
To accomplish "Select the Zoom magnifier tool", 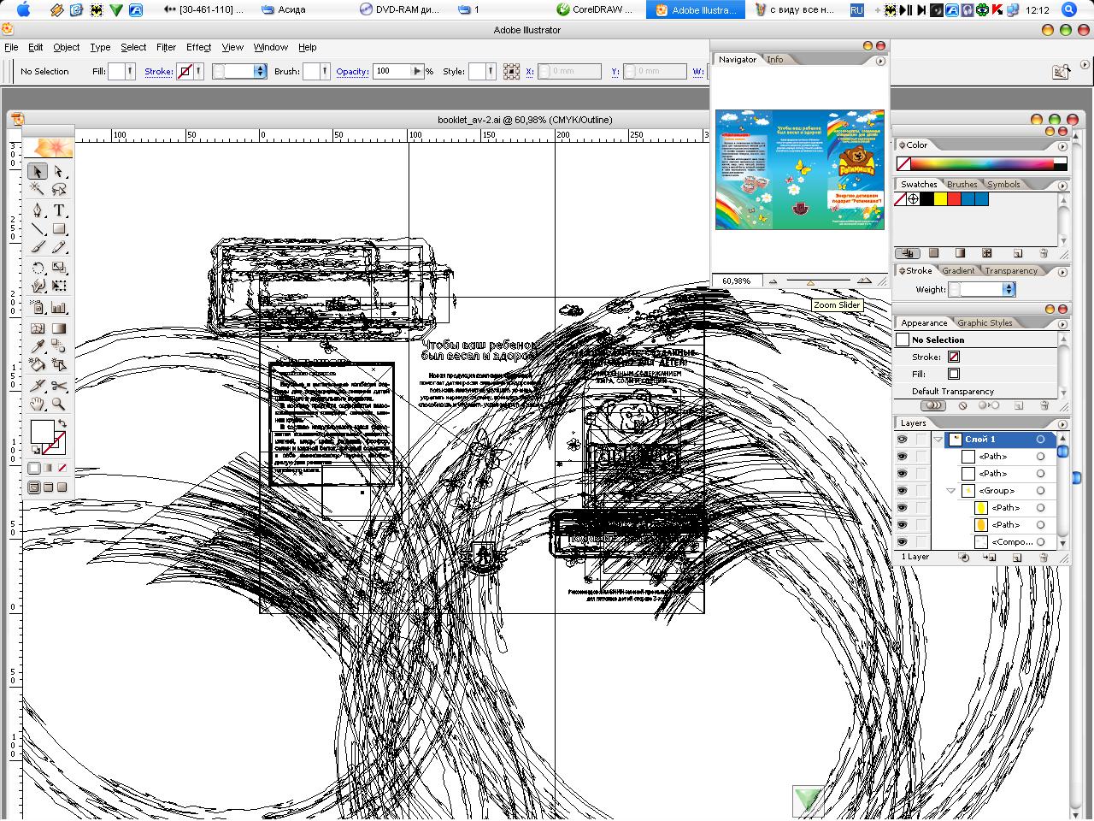I will point(59,404).
